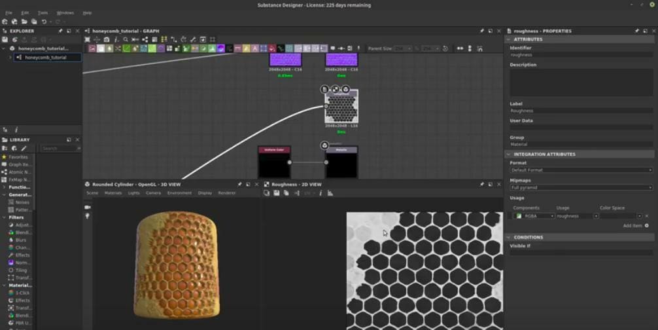Expand the Functions library category
The width and height of the screenshot is (658, 330).
(x=4, y=187)
